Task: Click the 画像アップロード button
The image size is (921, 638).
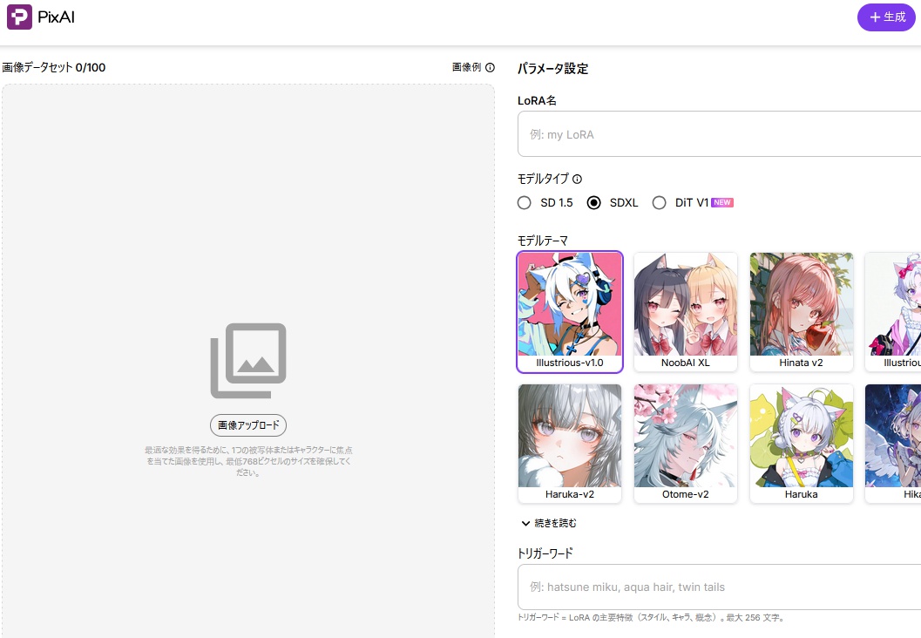Action: (248, 425)
